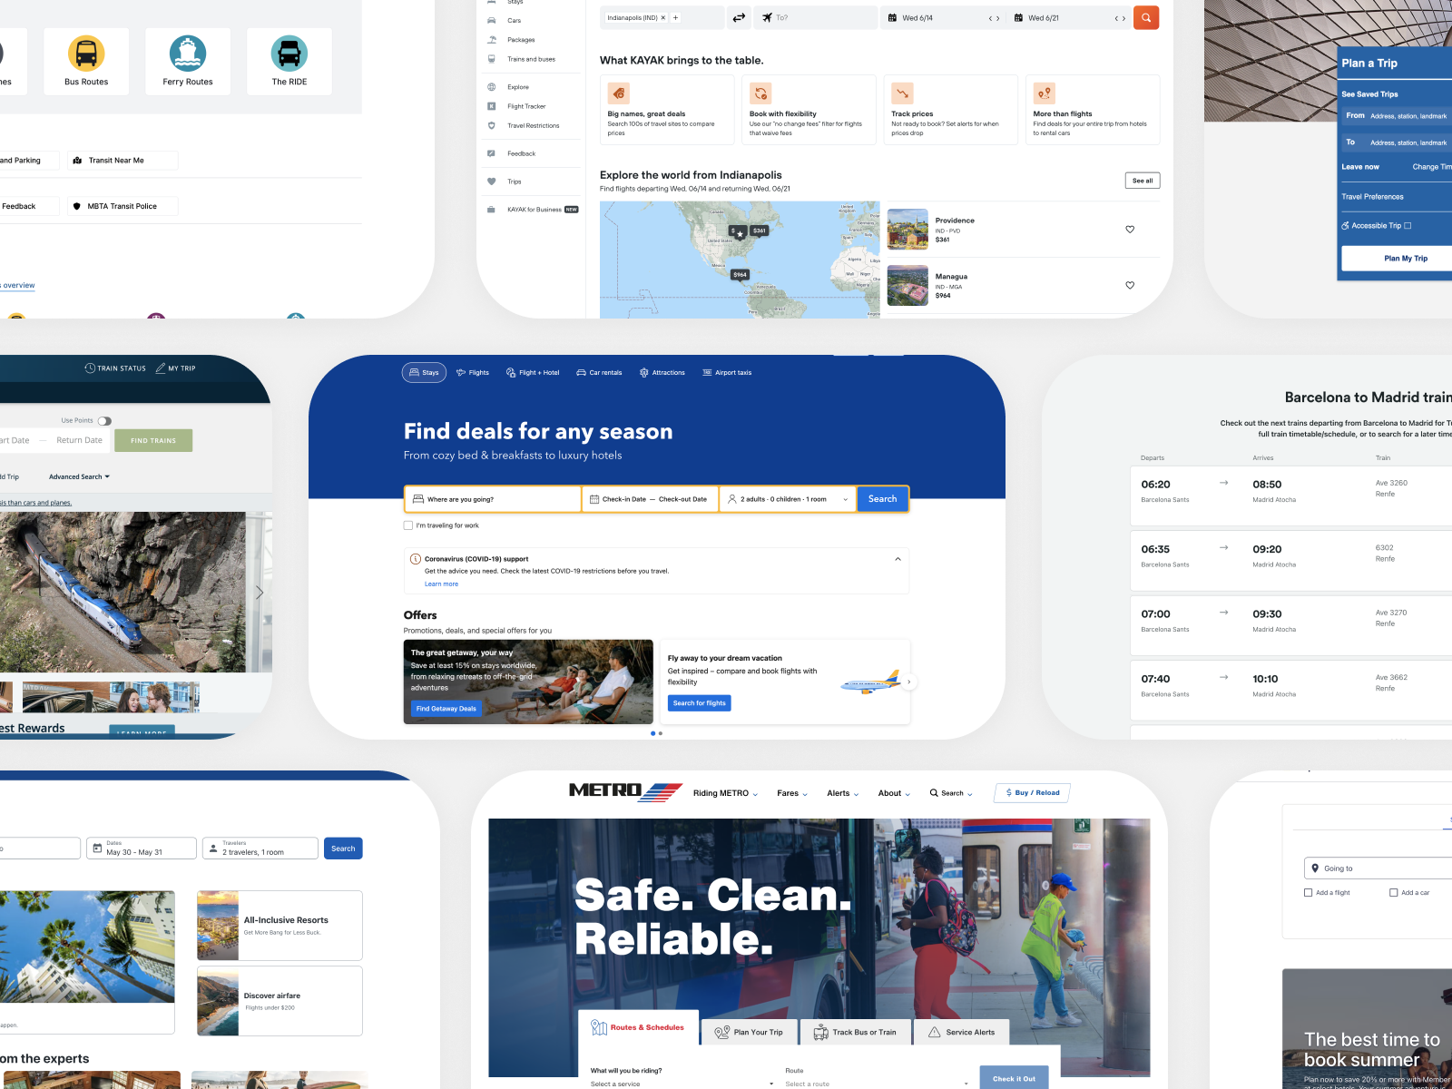Switch to Plan Your Trip tab
Screen dimensions: 1452x1089
[749, 1032]
